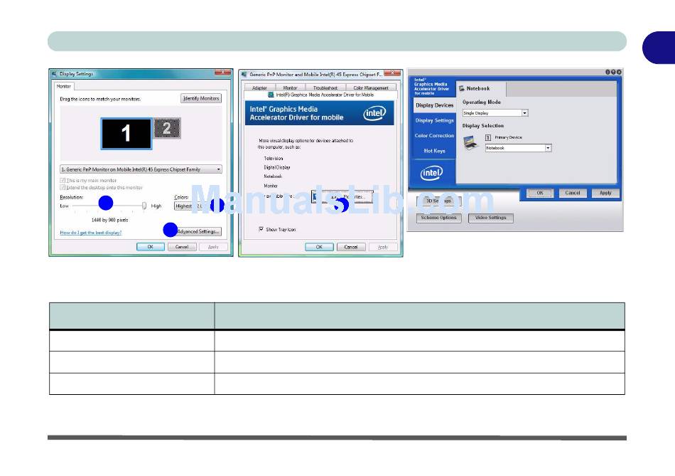Close the Display Settings window
The height and width of the screenshot is (476, 675).
click(x=222, y=73)
